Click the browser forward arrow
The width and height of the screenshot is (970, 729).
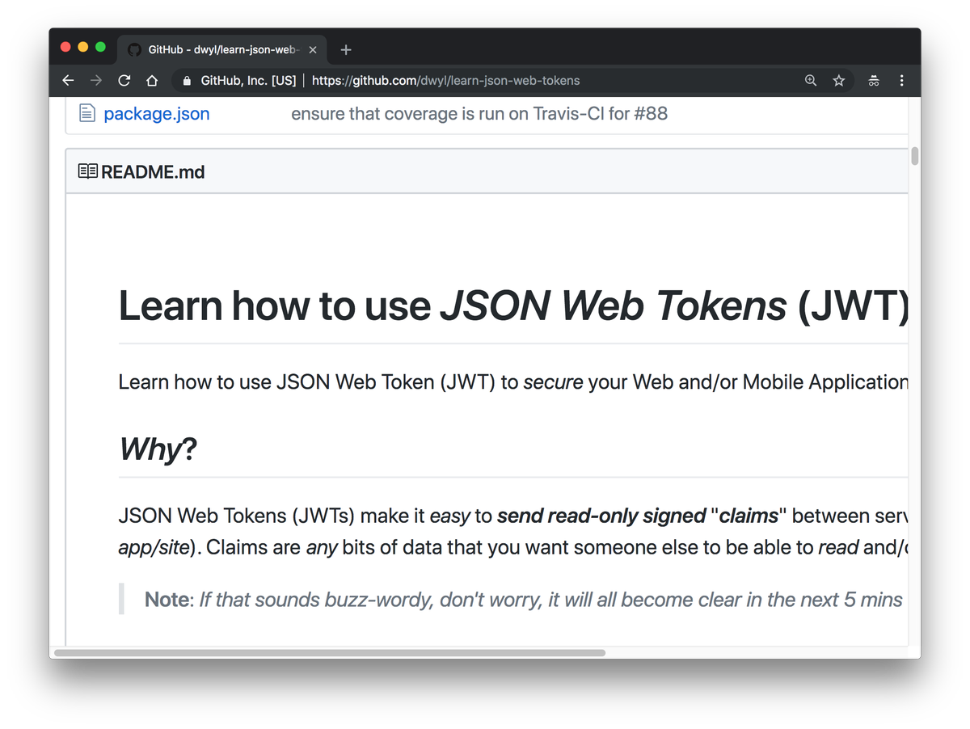(96, 80)
